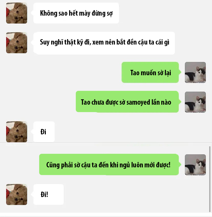Screen dimensions: 212x217
Task: Select the white "Đi" message bubble
Action: (44, 132)
